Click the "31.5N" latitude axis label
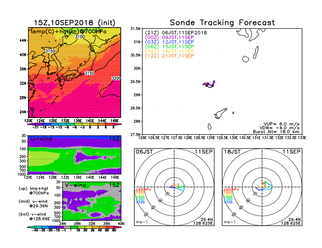 tap(135, 29)
